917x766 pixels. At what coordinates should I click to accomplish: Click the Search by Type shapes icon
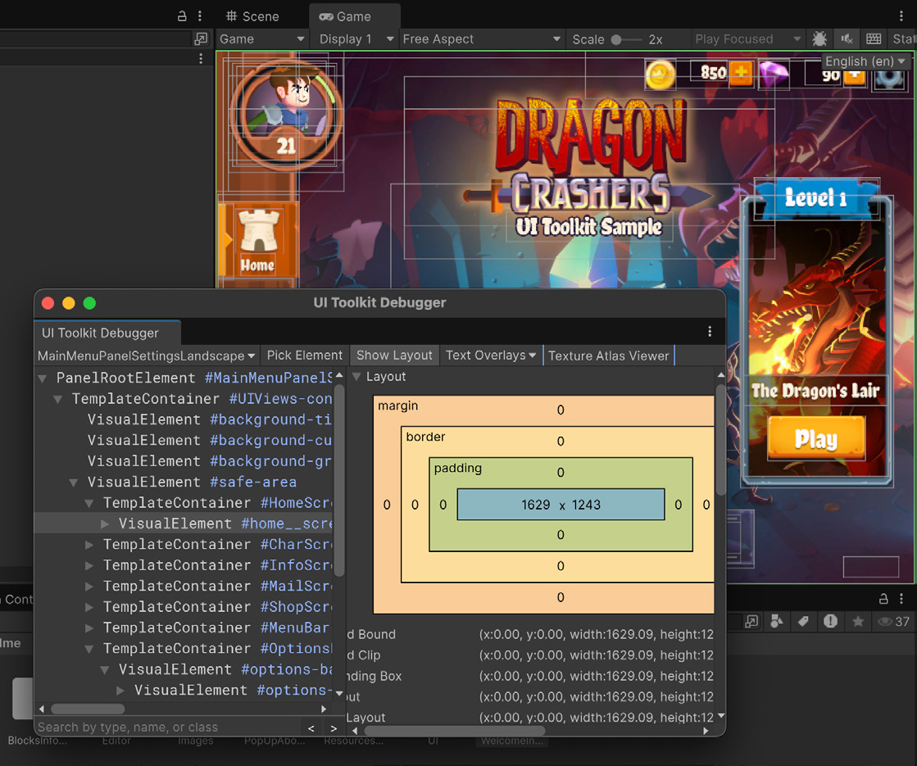[x=777, y=622]
